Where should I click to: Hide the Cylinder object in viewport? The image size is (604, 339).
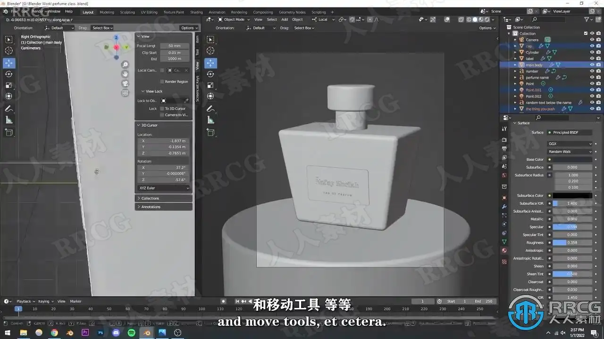(592, 52)
